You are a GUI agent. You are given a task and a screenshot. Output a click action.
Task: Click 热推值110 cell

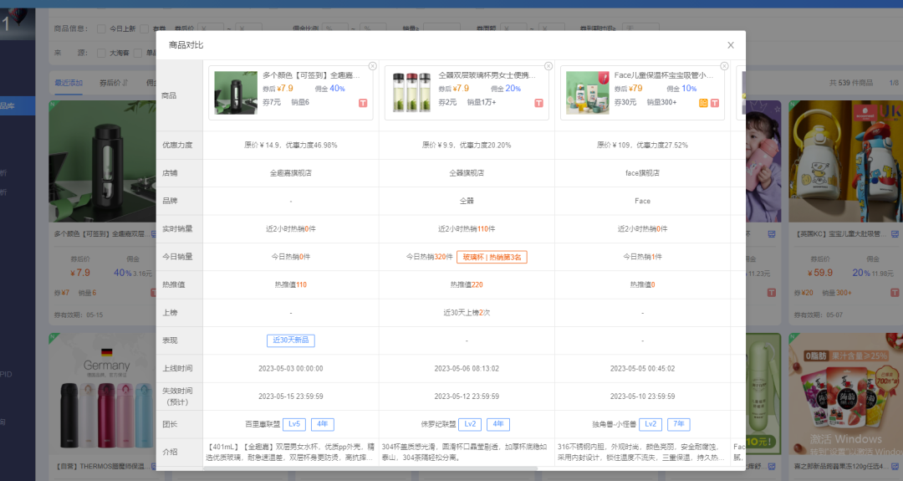[x=291, y=284]
